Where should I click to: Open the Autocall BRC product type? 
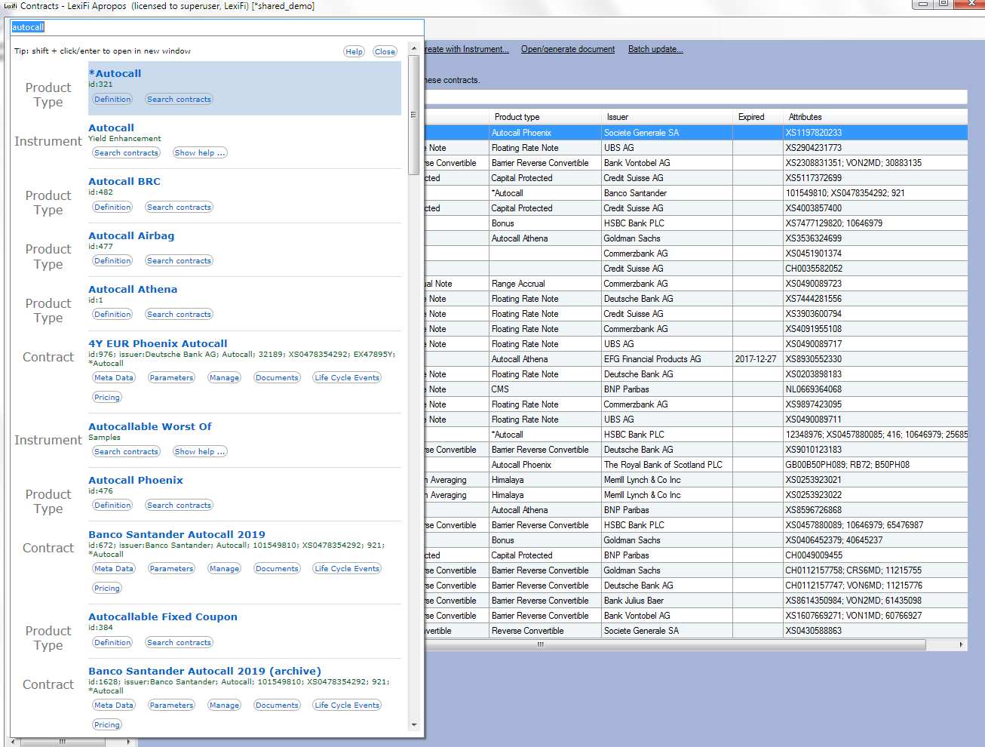(x=124, y=181)
